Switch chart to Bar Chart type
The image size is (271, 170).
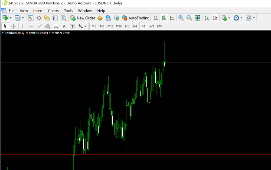pos(156,18)
